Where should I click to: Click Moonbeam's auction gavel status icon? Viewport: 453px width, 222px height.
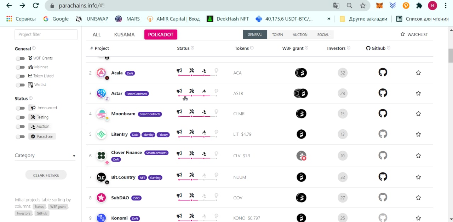(x=204, y=112)
